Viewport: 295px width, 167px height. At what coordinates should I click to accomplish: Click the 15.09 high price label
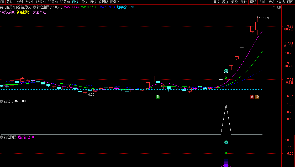coord(265,18)
